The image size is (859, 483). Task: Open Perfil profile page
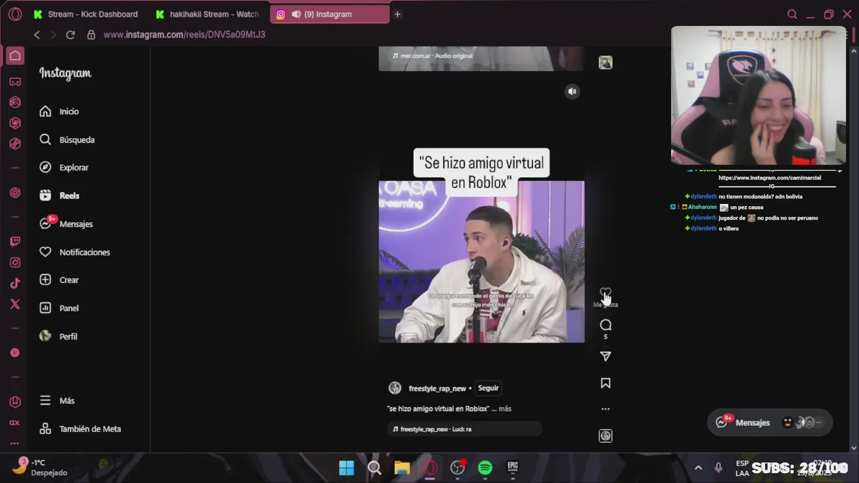58,336
